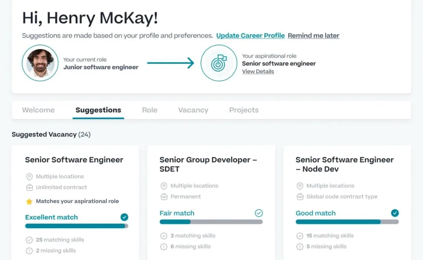Click briefcase icon next to Unlimited contract
Screen dimensions: 423x260
[29, 187]
